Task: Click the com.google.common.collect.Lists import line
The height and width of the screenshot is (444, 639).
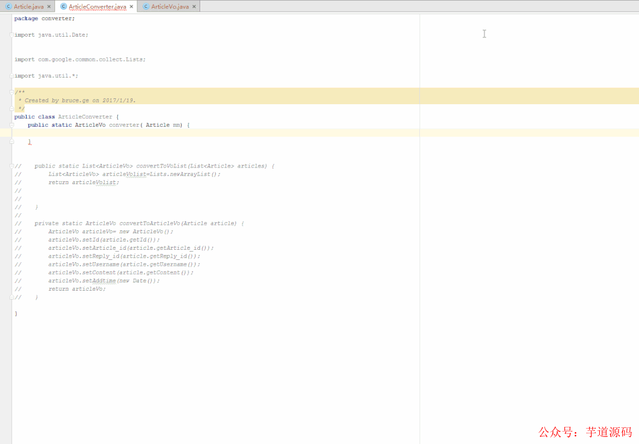Action: (80, 59)
